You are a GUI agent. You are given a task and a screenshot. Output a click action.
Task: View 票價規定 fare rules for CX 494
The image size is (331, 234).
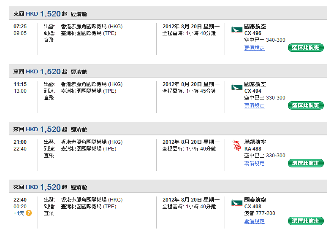(254, 106)
